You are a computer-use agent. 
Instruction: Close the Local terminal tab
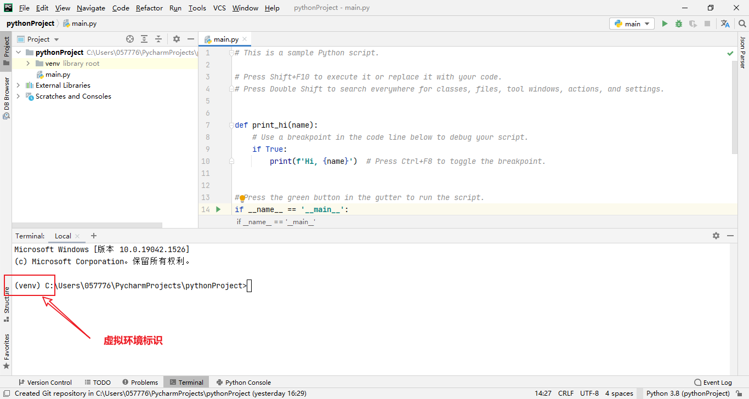click(x=77, y=236)
